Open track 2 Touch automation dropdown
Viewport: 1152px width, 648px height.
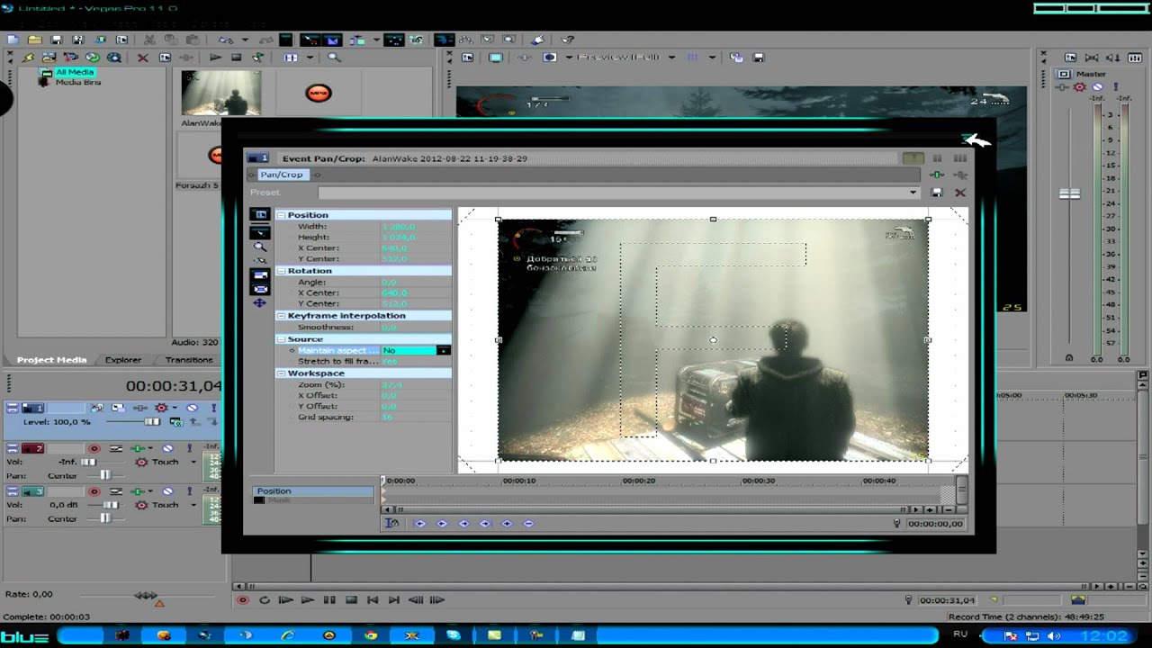pyautogui.click(x=193, y=463)
